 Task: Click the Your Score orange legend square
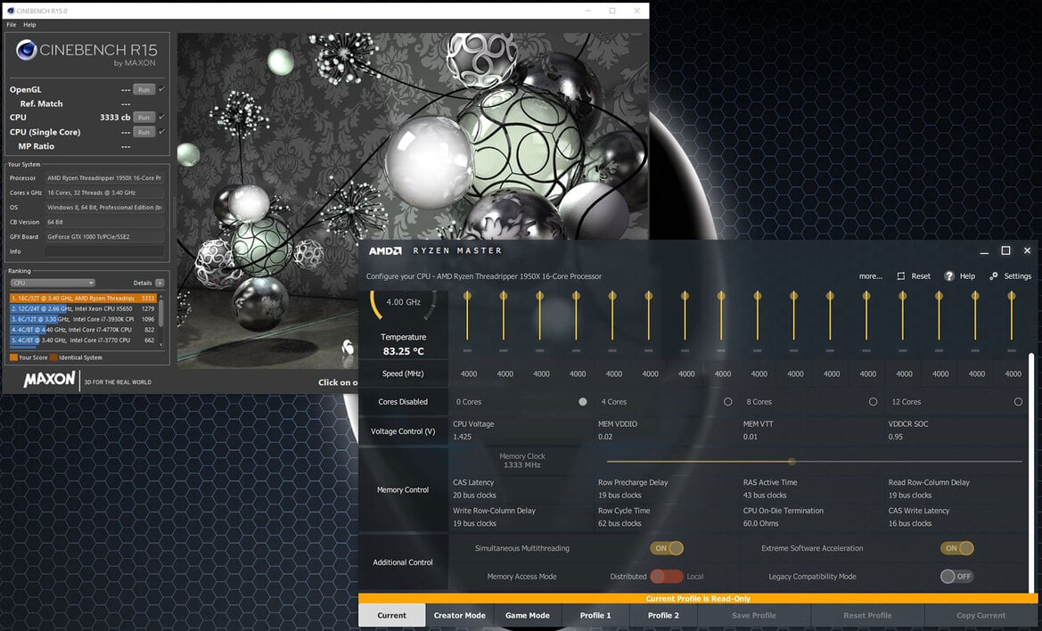click(13, 357)
